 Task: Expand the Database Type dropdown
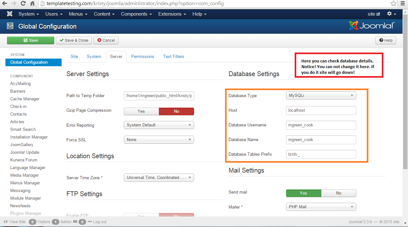pos(321,95)
